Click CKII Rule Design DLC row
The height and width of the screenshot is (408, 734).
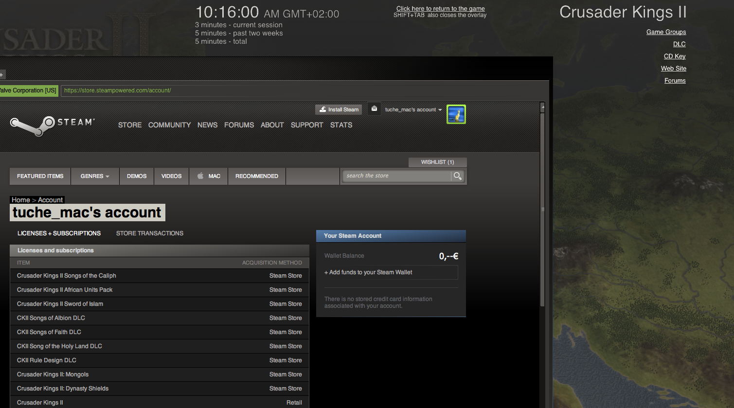[160, 360]
